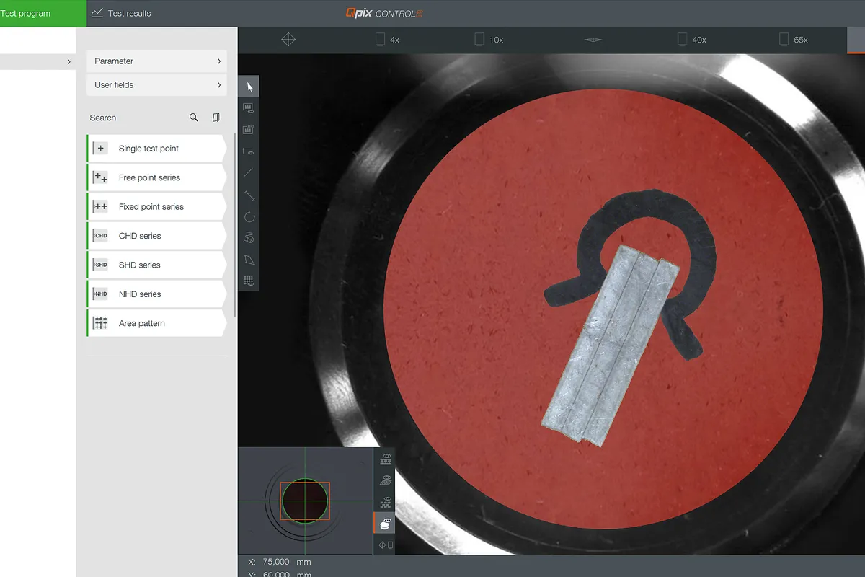
Task: Choose the dot grid pattern tool
Action: tap(249, 281)
